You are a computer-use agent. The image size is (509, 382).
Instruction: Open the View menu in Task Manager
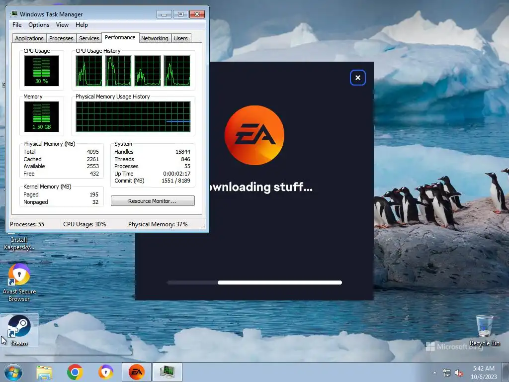[62, 25]
